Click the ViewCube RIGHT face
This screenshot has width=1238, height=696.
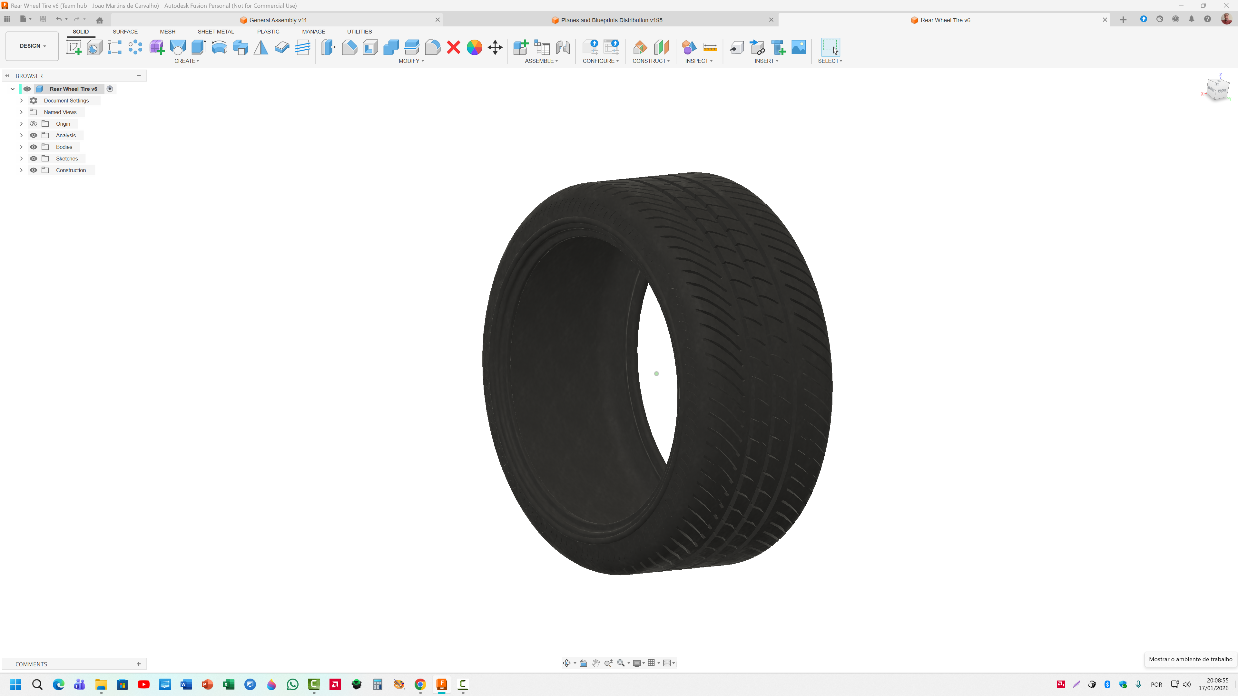tap(1222, 91)
